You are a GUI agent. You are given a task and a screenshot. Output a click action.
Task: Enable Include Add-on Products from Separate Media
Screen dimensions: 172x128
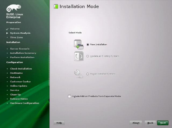69,96
